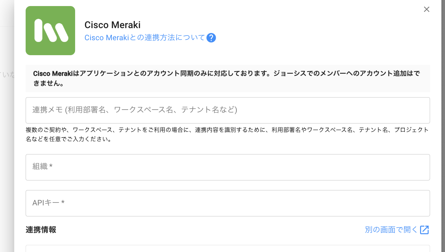Click the dimmed backdrop left of the dialog
Viewport: 445px width, 252px height.
coord(7,142)
